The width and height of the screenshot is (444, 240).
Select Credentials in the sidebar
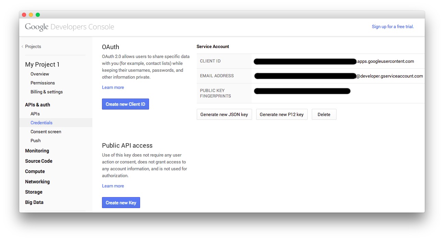(x=56, y=123)
